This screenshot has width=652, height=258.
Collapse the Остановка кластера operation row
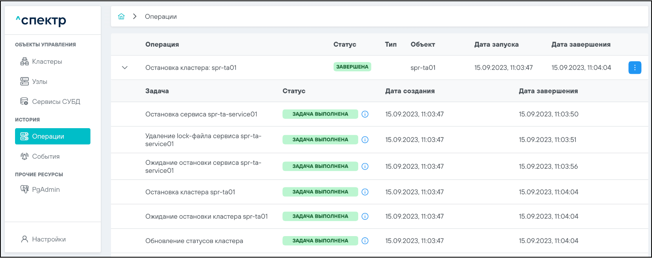pos(125,68)
